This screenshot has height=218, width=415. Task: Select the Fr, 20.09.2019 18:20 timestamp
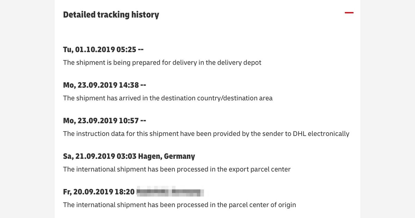tap(99, 192)
